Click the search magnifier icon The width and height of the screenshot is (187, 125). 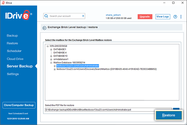(x=46, y=16)
